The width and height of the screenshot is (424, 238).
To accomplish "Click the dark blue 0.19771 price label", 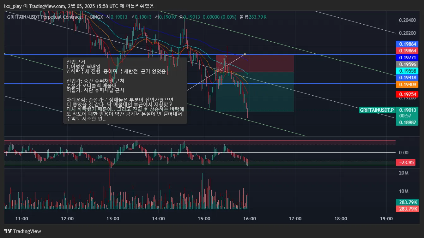I will click(x=407, y=57).
